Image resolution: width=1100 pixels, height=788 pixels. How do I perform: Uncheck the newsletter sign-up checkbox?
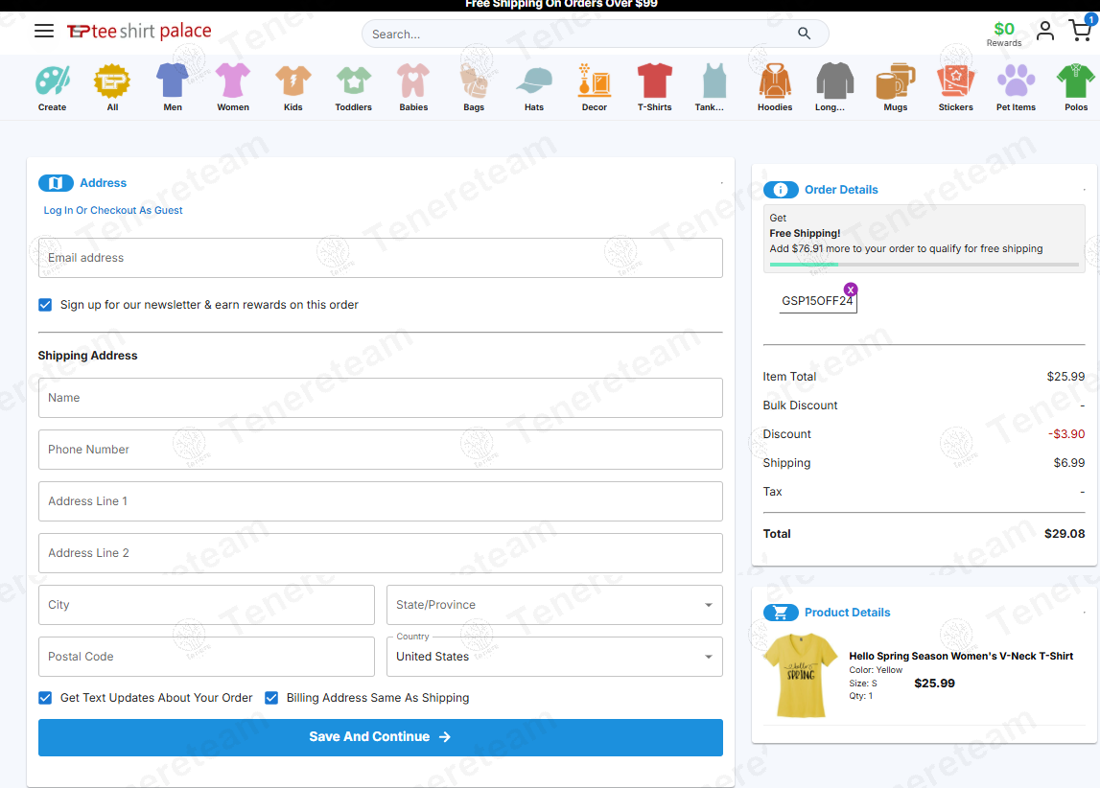coord(45,305)
